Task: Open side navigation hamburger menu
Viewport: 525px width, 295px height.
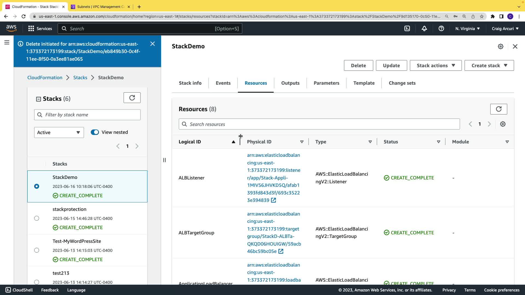Action: (x=7, y=43)
